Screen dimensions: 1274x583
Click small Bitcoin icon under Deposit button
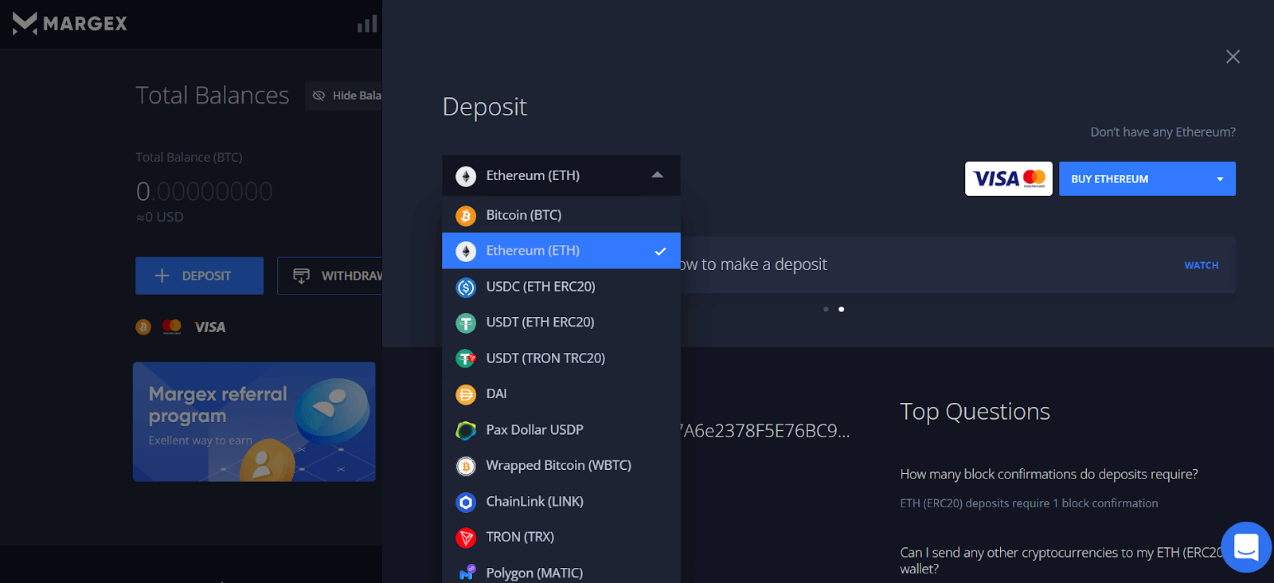[x=143, y=327]
